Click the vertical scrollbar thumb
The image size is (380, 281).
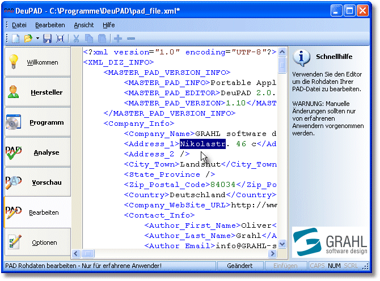coord(282,65)
